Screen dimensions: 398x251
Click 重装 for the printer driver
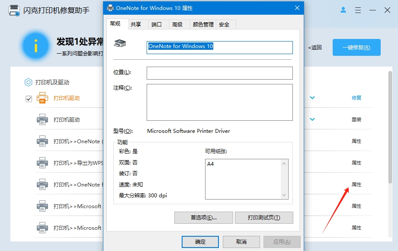tap(356, 119)
